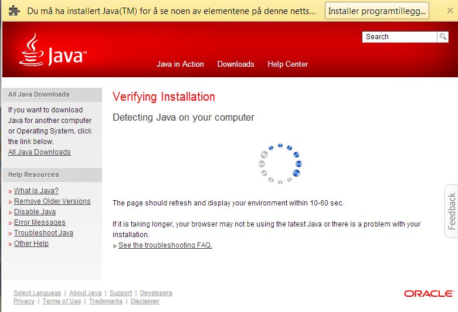Image resolution: width=458 pixels, height=312 pixels.
Task: Click the Oracle logo
Action: [x=429, y=294]
